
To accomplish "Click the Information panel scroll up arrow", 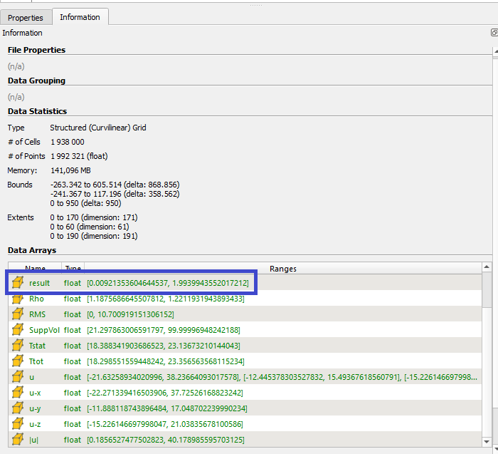I will tap(495, 51).
